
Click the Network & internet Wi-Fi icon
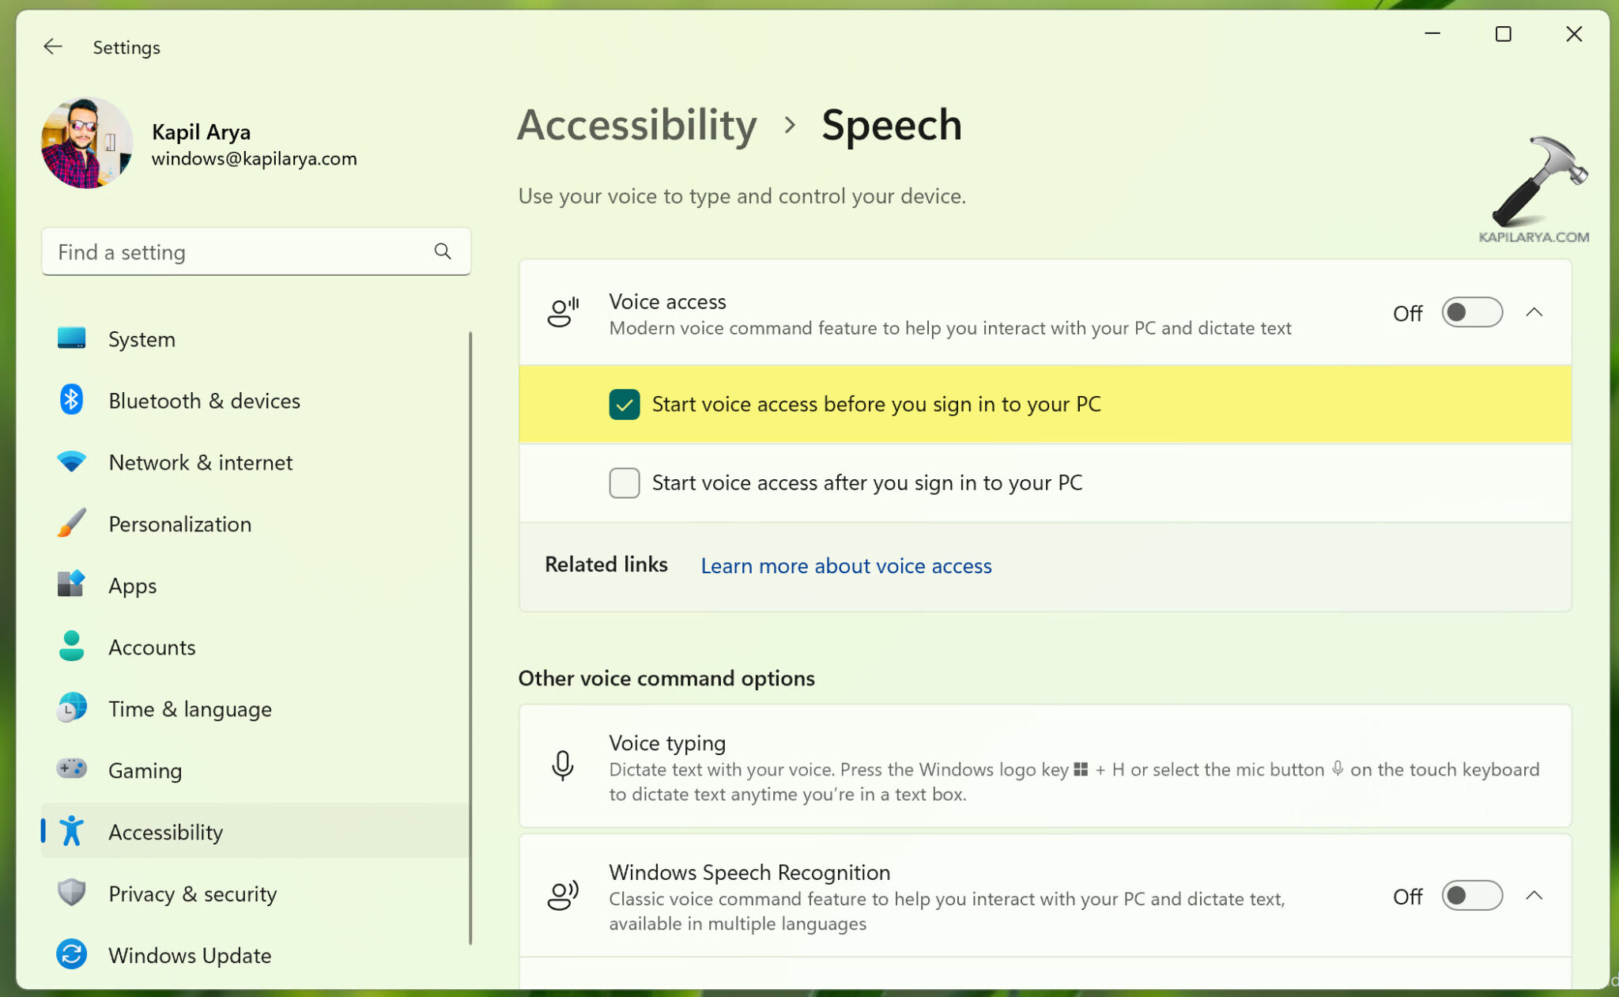click(72, 462)
